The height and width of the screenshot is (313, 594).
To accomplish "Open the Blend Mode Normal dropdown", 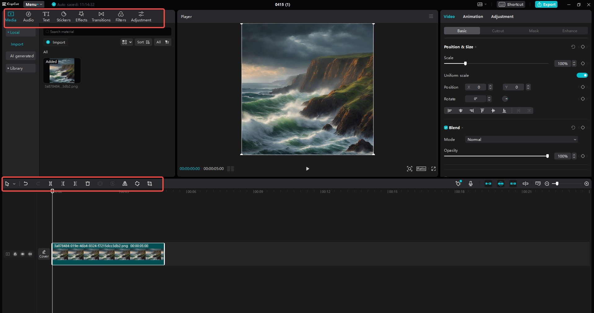I will click(521, 139).
